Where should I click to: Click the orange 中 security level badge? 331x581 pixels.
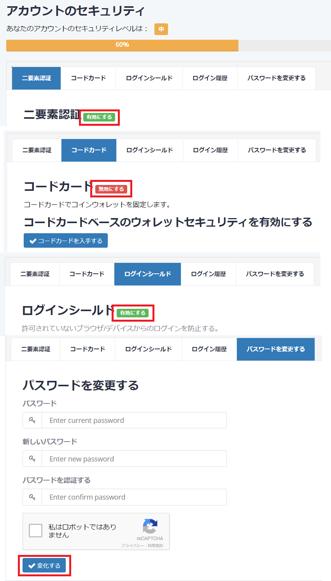[161, 29]
